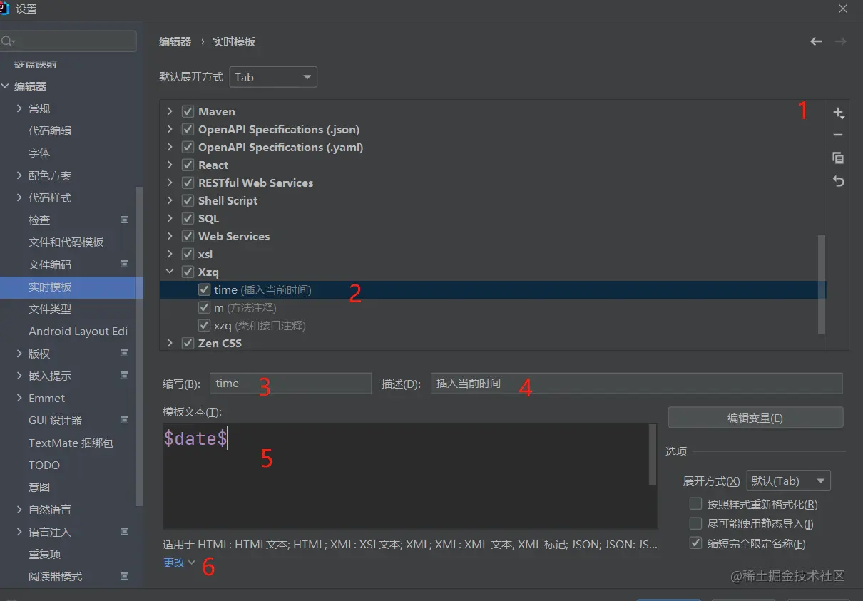Disable the xzq (类和接口注释) template checkbox

click(204, 325)
